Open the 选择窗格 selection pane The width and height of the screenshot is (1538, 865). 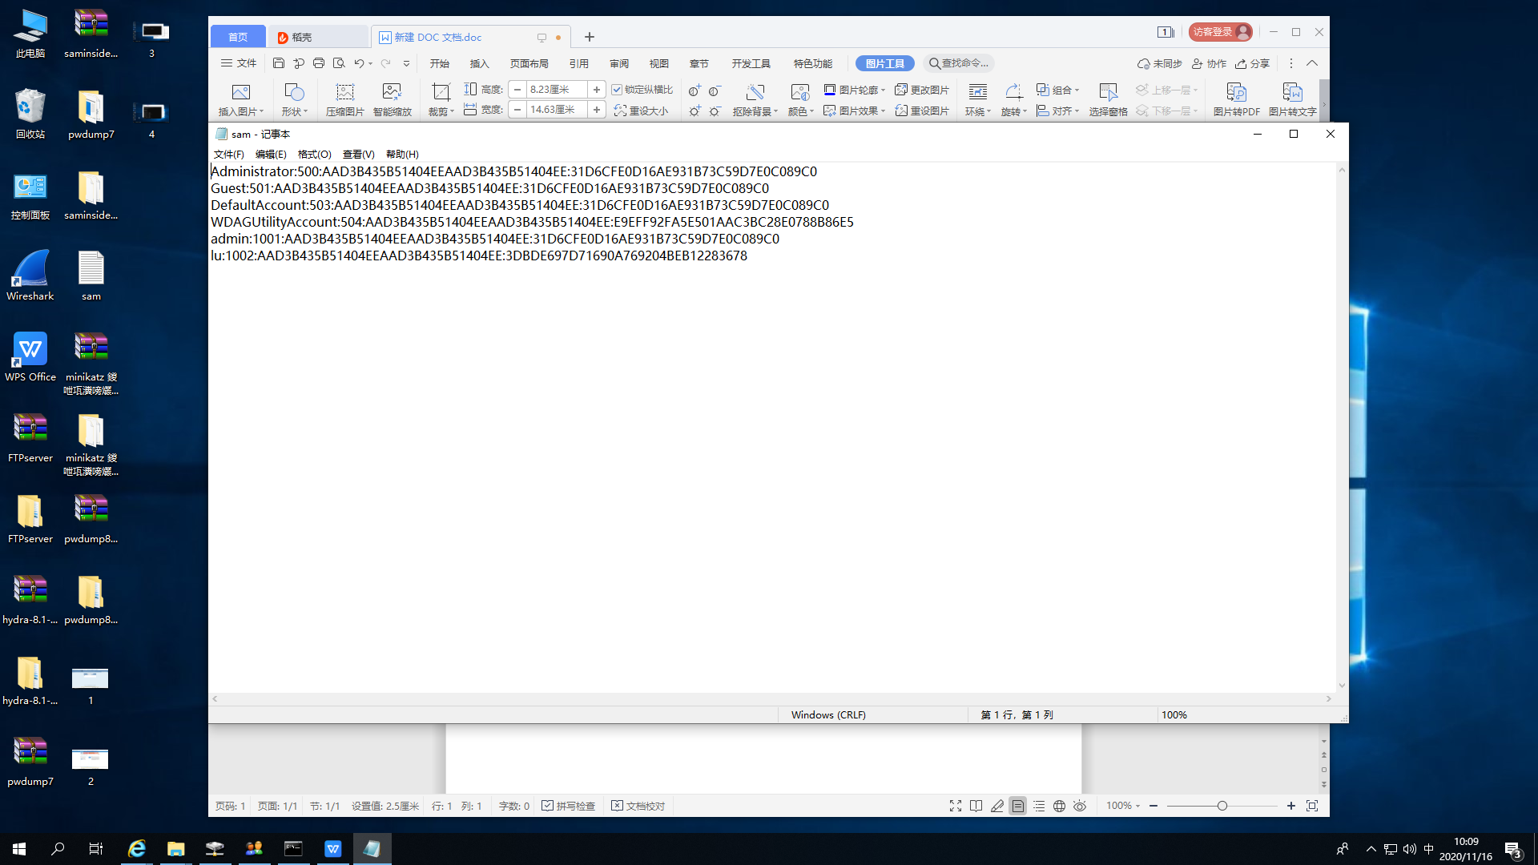click(x=1108, y=93)
